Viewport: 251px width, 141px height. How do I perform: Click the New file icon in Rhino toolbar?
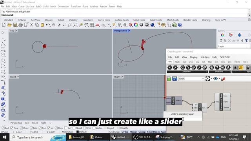click(4, 25)
